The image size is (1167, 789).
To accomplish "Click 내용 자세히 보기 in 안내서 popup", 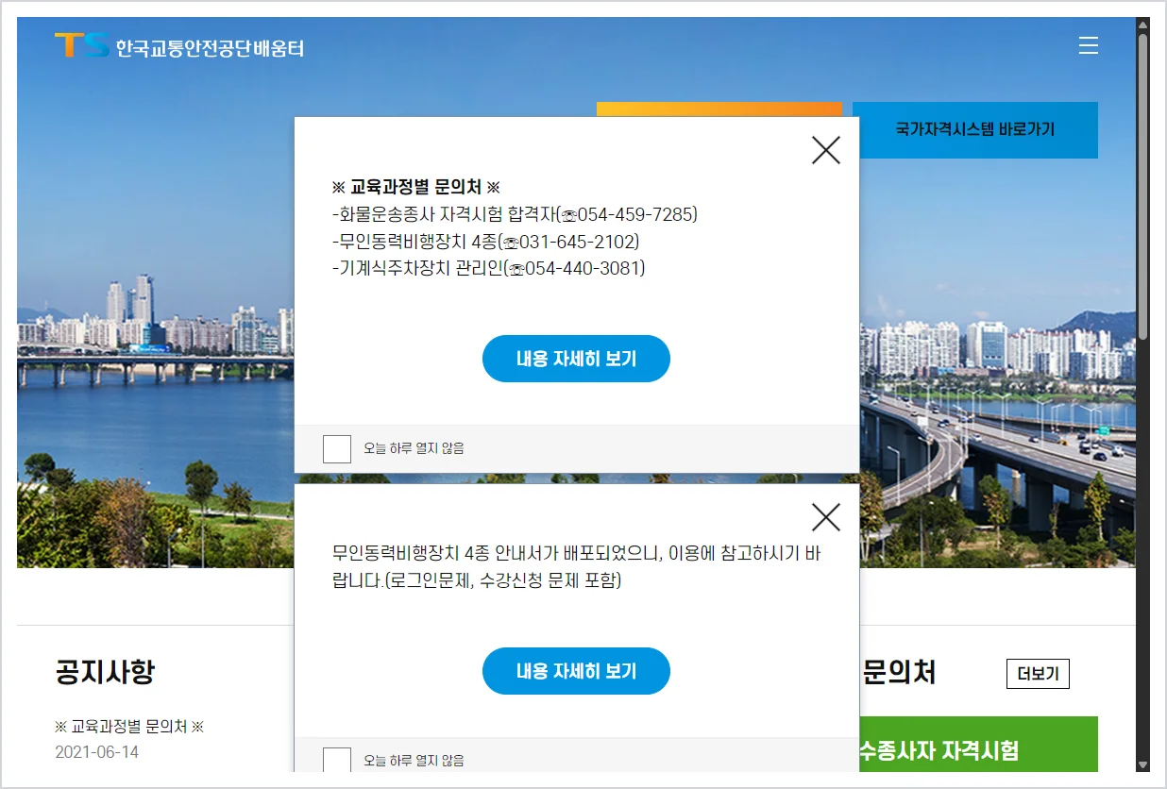I will pyautogui.click(x=576, y=671).
